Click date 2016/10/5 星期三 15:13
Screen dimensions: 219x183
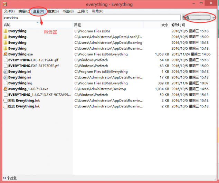(190, 95)
